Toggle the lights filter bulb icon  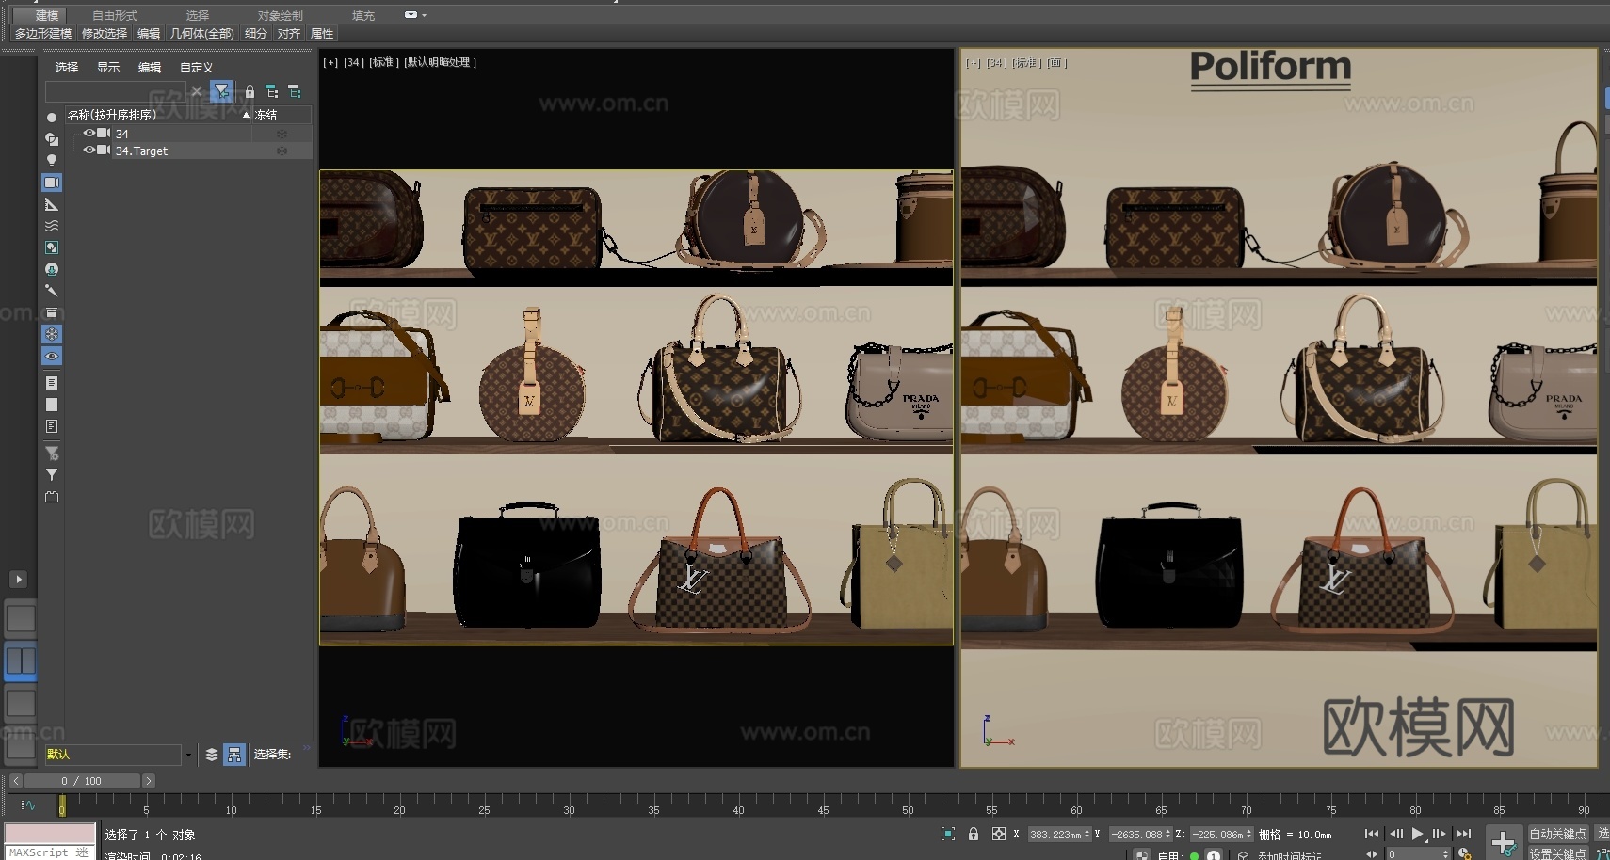[x=52, y=161]
